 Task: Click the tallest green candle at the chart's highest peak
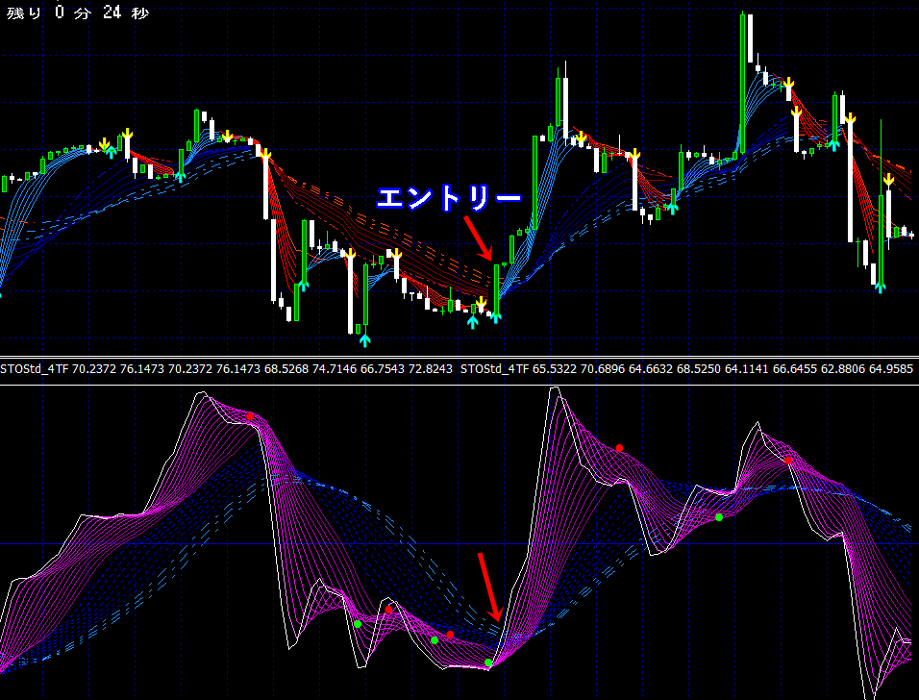(x=742, y=82)
